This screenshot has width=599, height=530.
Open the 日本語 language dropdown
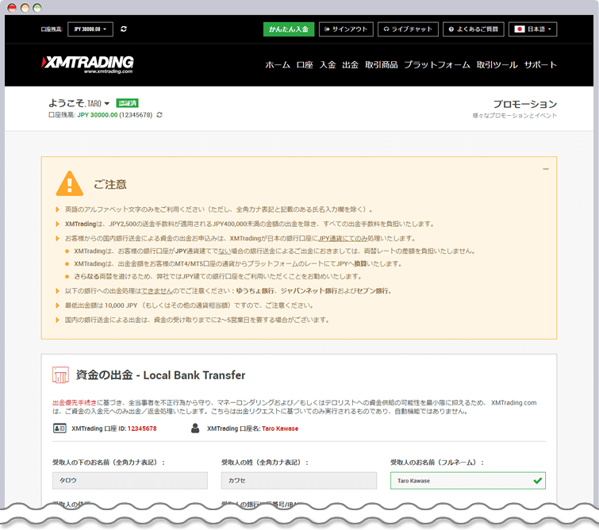[532, 29]
